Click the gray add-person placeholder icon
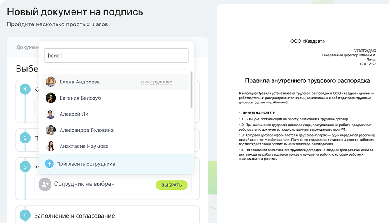 click(x=45, y=184)
